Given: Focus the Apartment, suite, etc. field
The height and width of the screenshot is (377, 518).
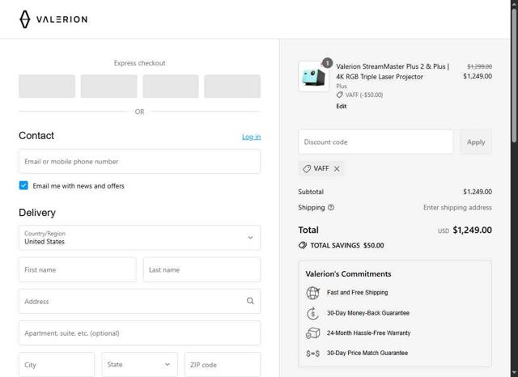Looking at the screenshot, I should (x=139, y=333).
